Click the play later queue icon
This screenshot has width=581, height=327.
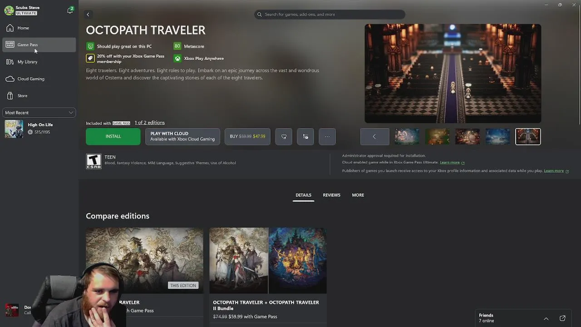coord(305,136)
